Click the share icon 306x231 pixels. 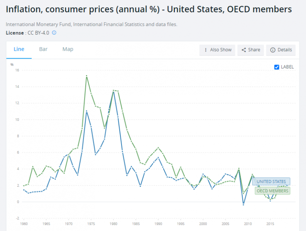point(244,50)
